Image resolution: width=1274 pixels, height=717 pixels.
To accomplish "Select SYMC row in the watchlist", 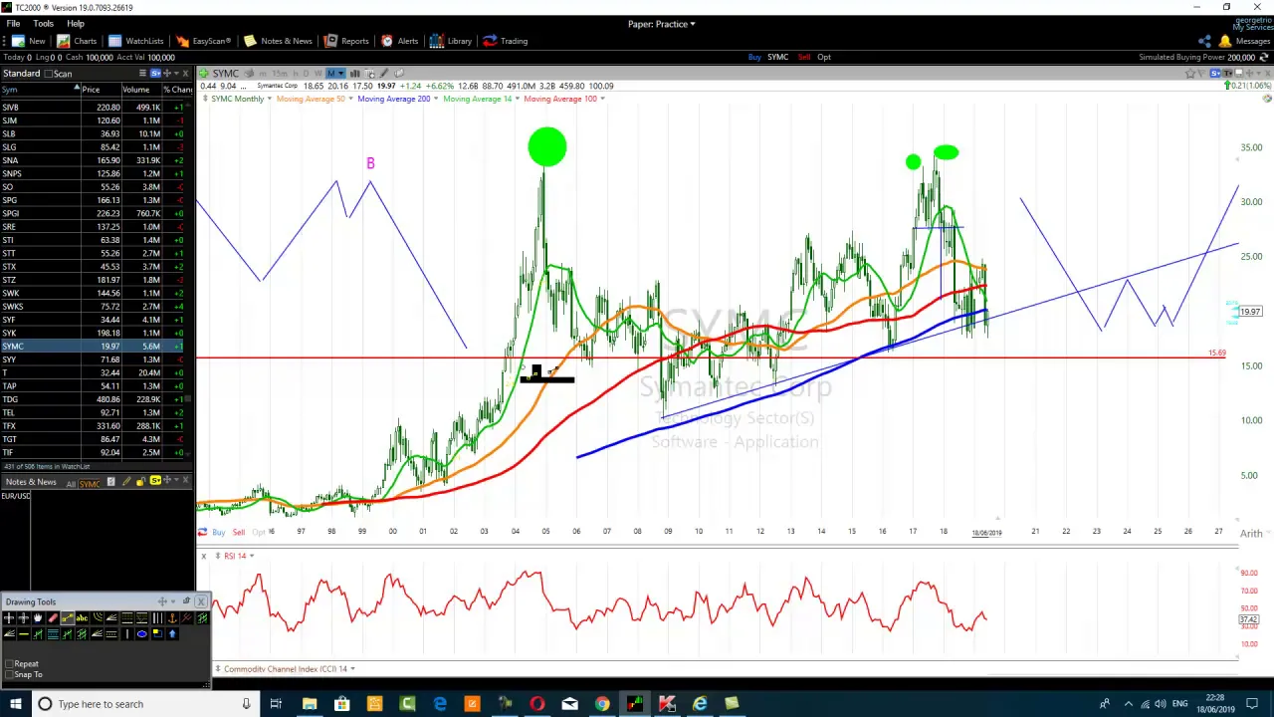I will click(x=96, y=346).
